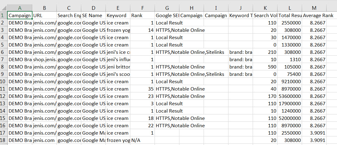Screen dimensions: 337x145
Task: Click 'HTTPS,Notable Online,Sitelinks' in row 6
Action: click(190, 52)
